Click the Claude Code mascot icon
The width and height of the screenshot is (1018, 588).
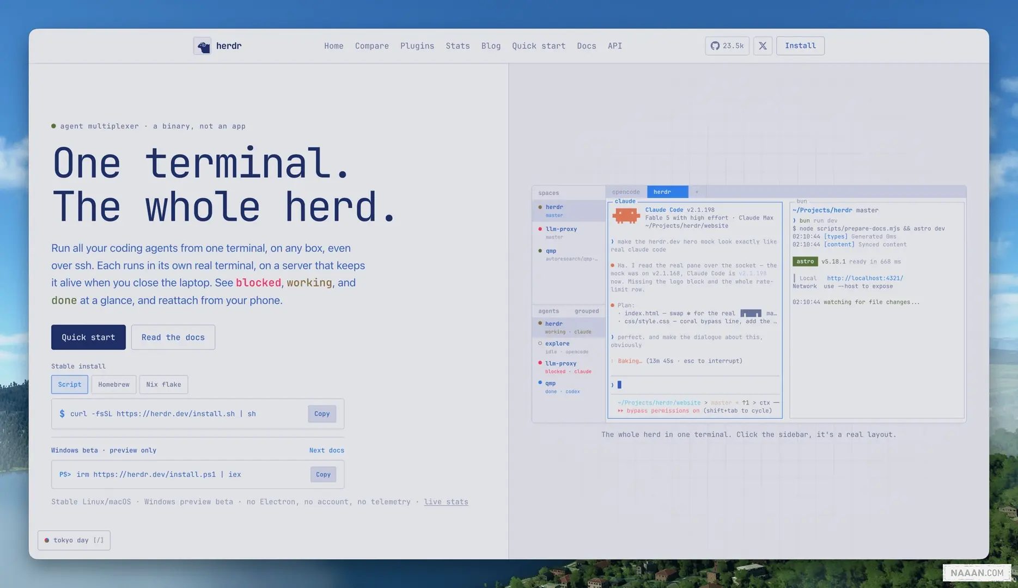pyautogui.click(x=626, y=216)
